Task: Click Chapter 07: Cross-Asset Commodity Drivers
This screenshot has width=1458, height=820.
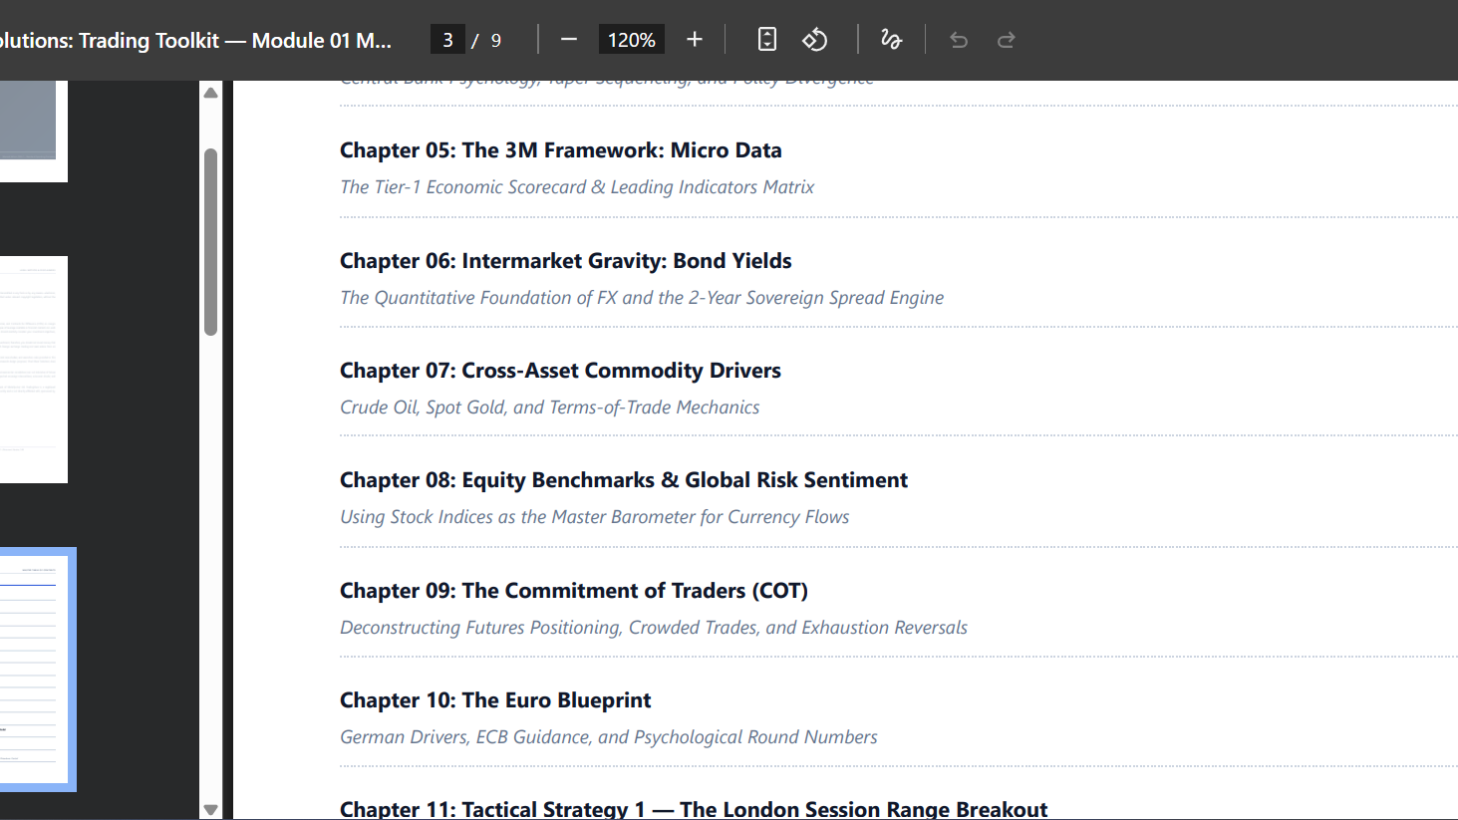Action: click(x=560, y=371)
